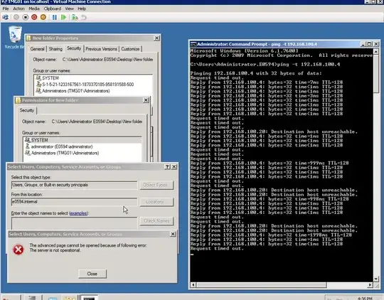
Task: Click the Command Prompt vertical scrollbar thumb
Action: coord(376,73)
